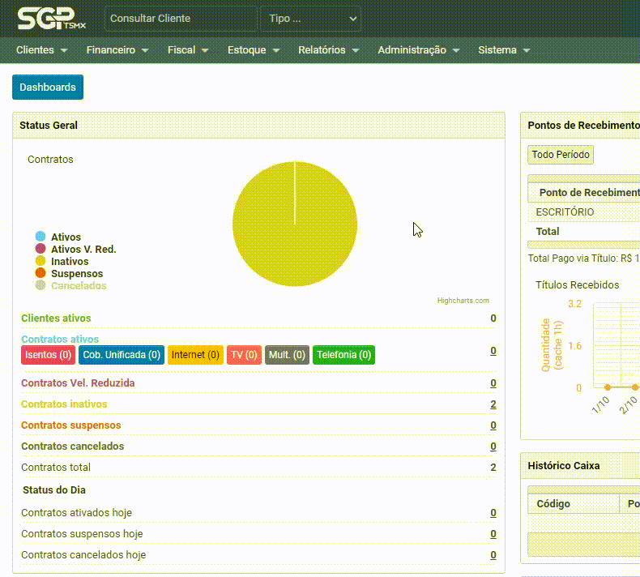Toggle the Suspensos legend dot

40,274
